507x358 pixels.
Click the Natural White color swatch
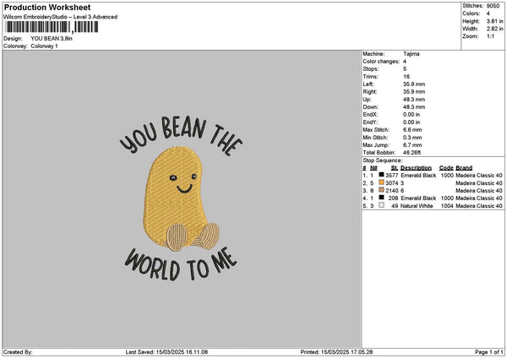383,205
